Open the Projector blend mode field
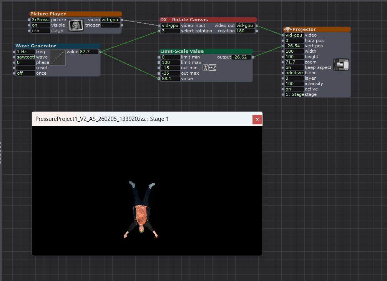Image resolution: width=387 pixels, height=281 pixels. point(294,73)
